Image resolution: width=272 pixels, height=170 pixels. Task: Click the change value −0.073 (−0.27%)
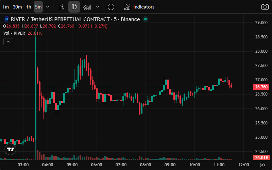click(x=92, y=26)
